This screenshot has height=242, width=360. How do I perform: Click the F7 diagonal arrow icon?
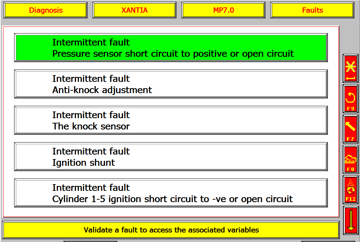350,129
